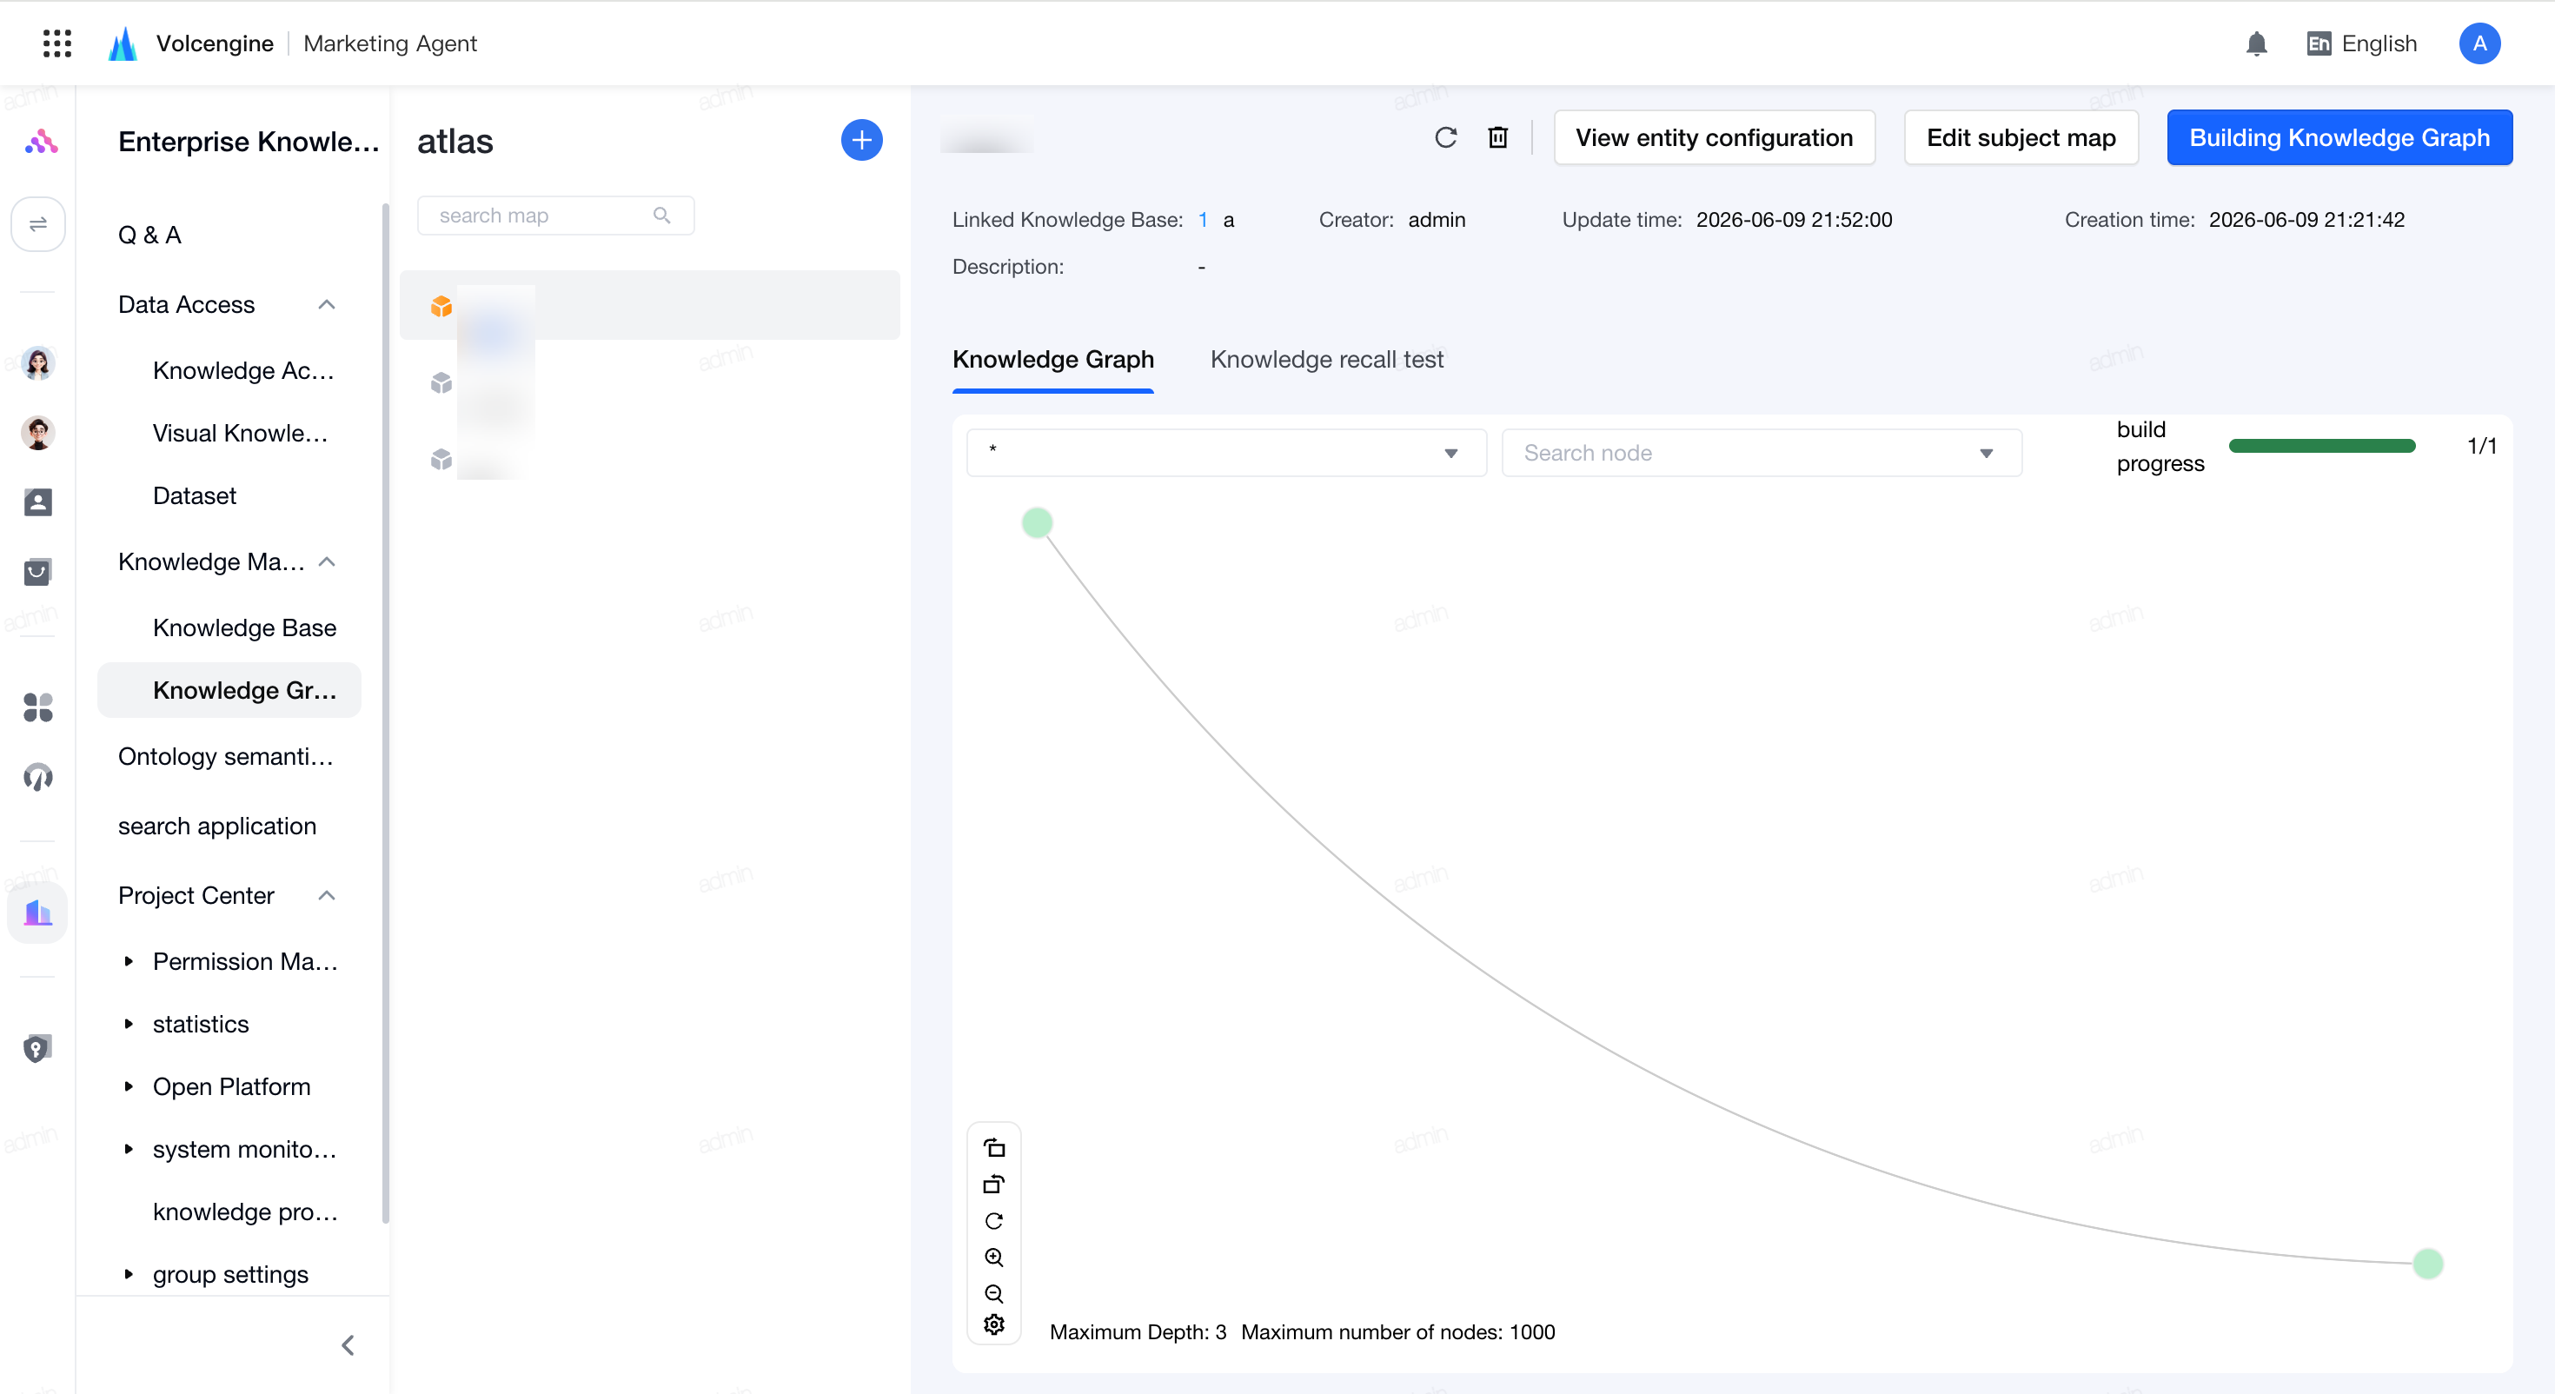Select the orange cube map item
This screenshot has height=1394, width=2555.
click(650, 306)
